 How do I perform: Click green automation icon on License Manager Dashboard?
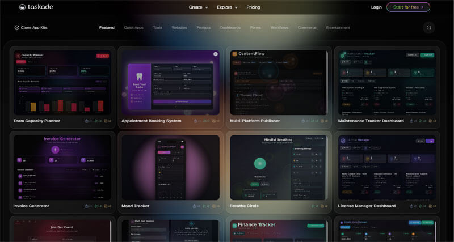421,206
